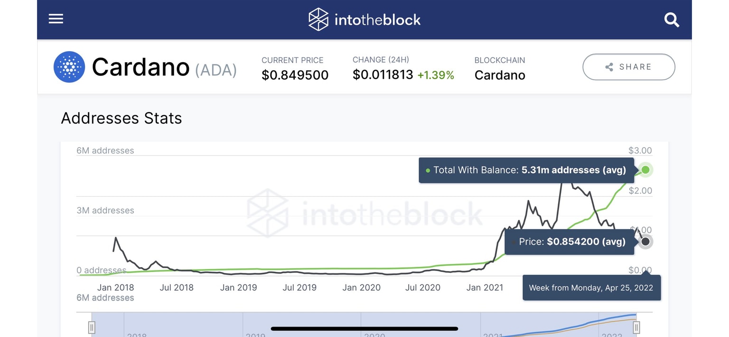Click the Week from Monday, Apr 25, 2022 label
Viewport: 729px width, 337px height.
pyautogui.click(x=591, y=288)
